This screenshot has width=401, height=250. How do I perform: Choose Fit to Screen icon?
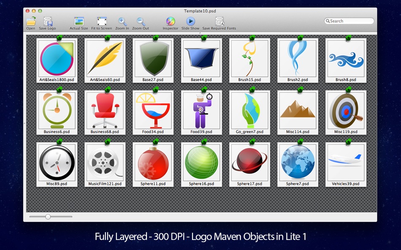tap(102, 21)
